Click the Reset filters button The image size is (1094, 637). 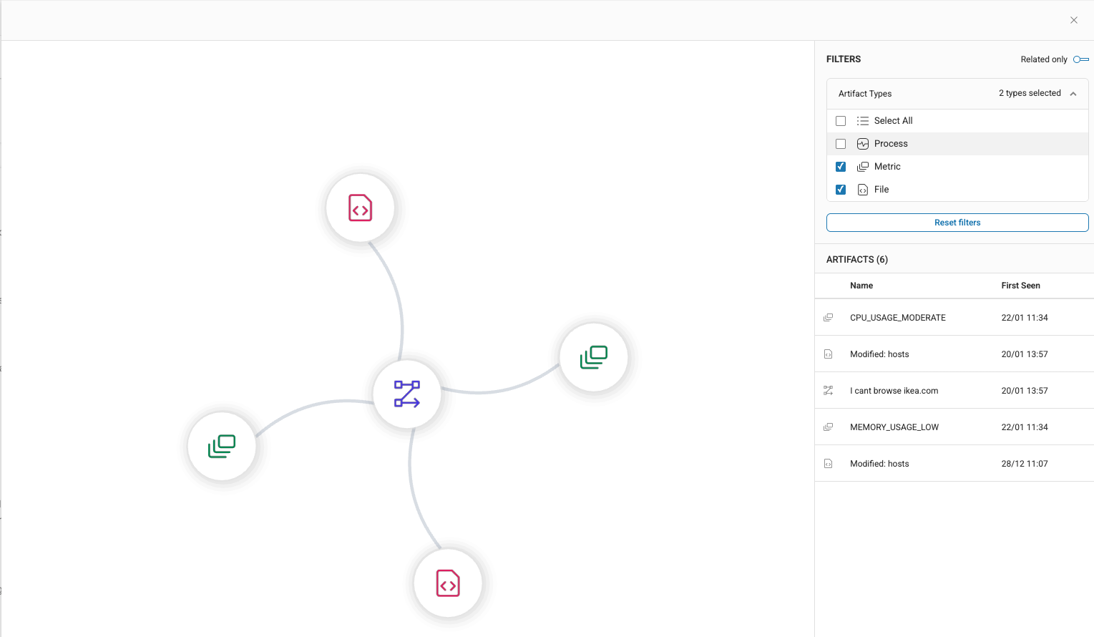tap(957, 222)
